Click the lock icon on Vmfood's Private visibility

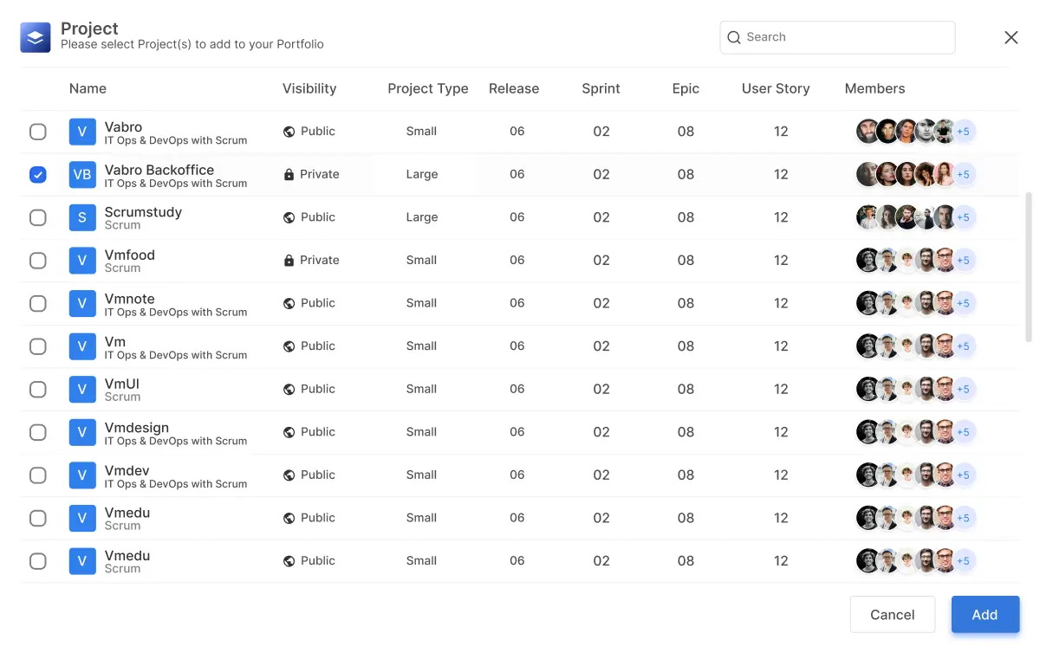click(x=289, y=260)
